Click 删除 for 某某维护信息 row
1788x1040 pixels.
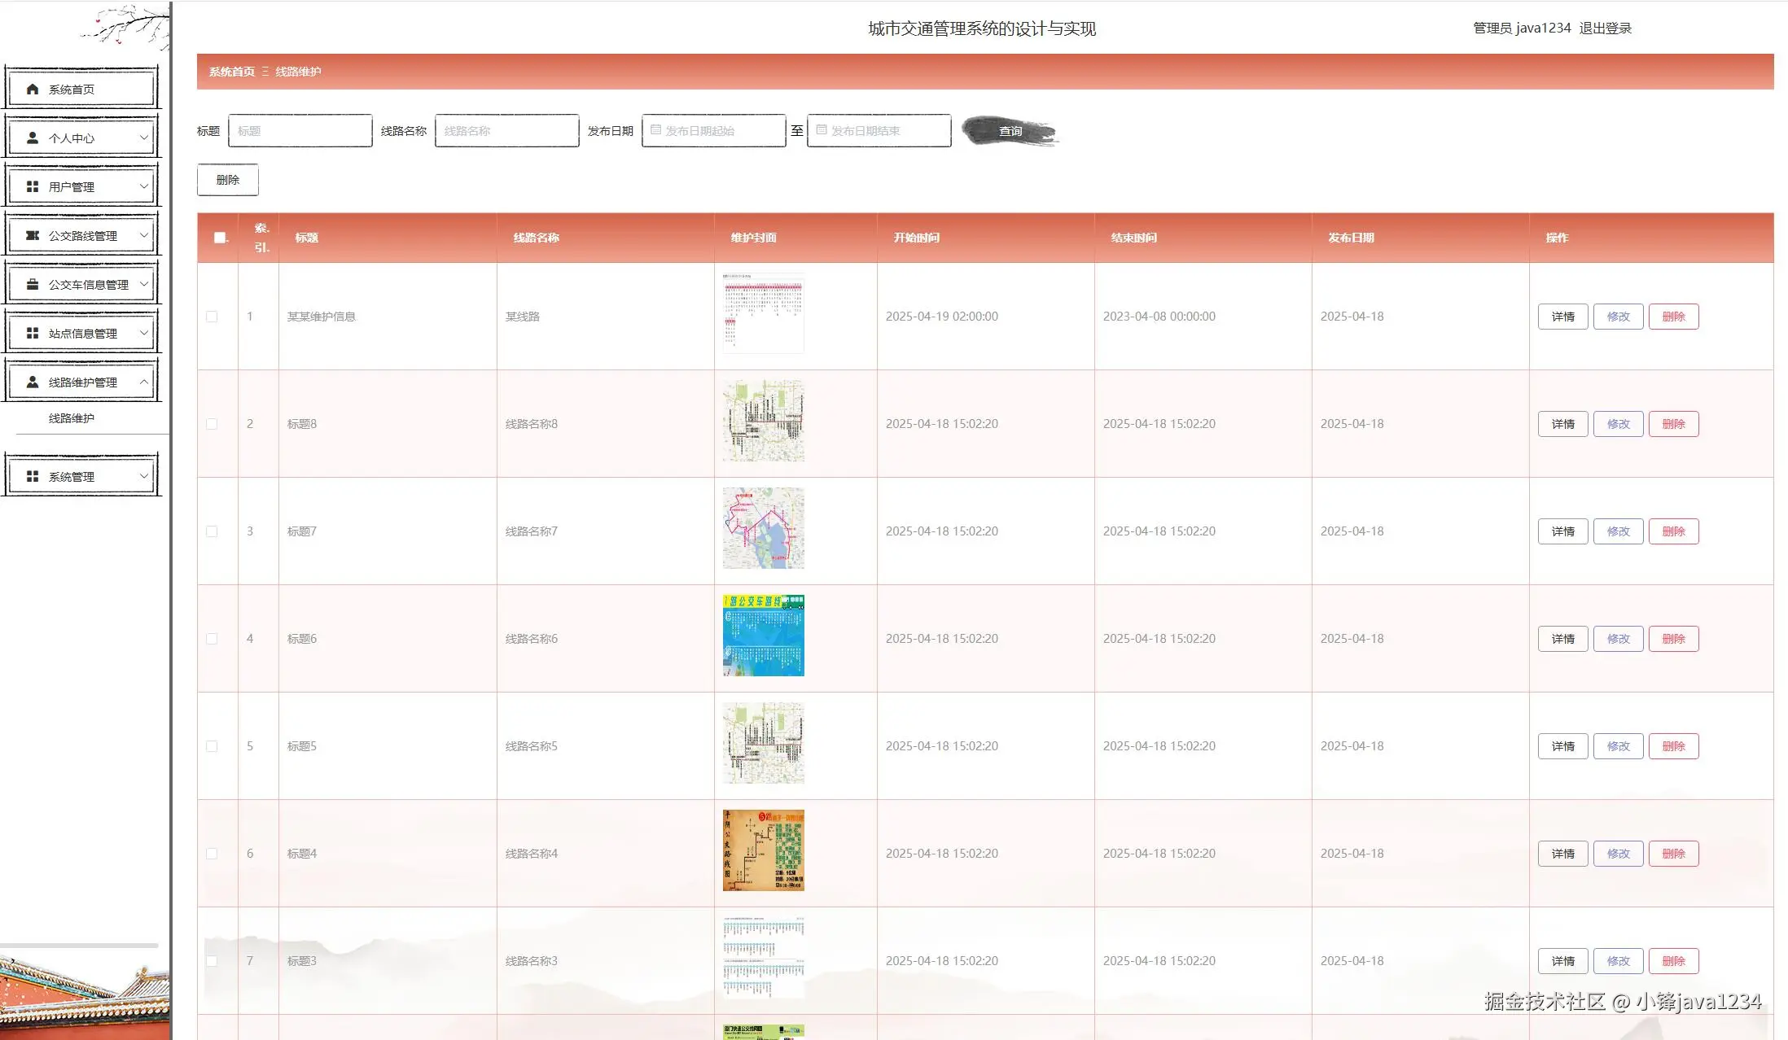click(x=1674, y=317)
